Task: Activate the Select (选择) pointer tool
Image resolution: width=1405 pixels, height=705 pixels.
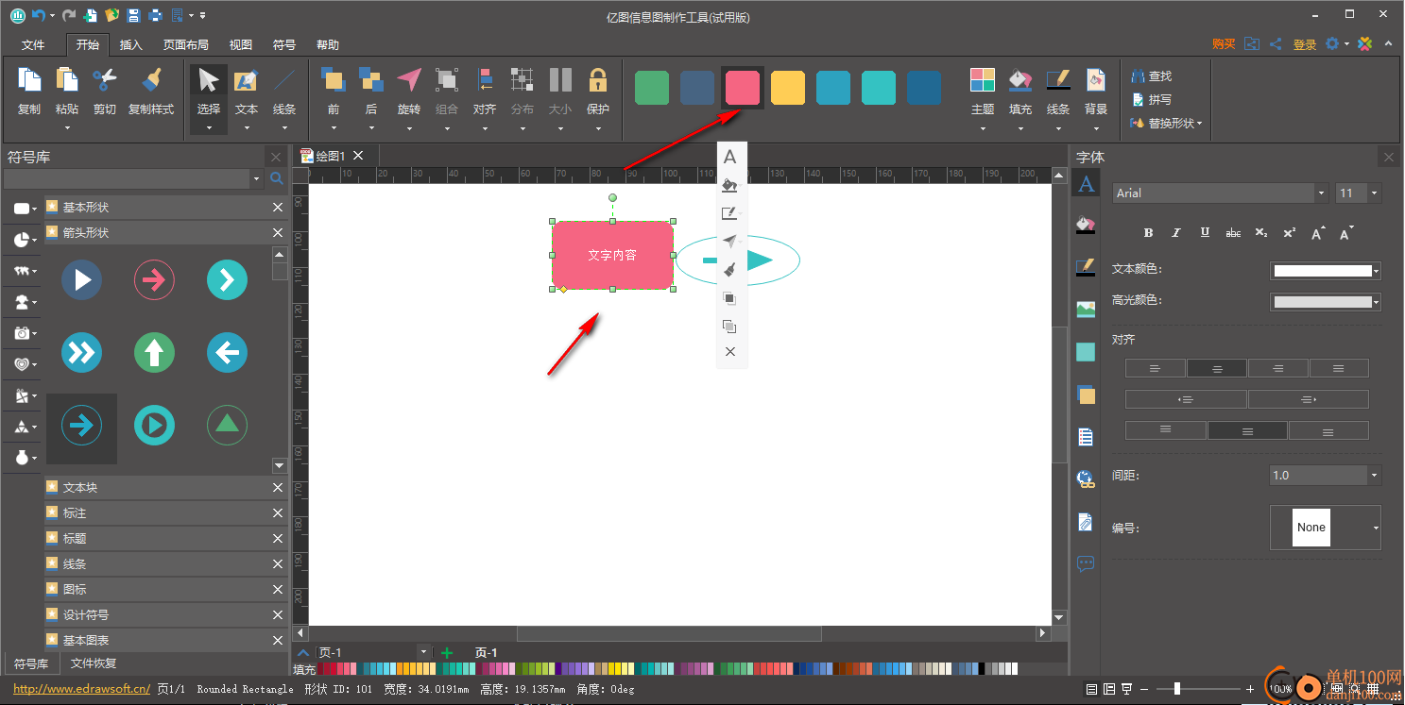Action: tap(209, 81)
